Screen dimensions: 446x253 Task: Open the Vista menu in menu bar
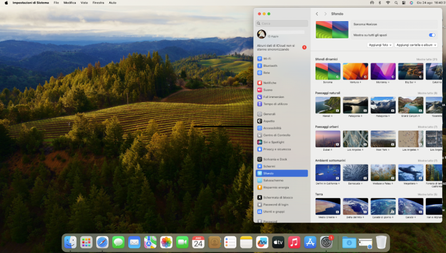click(x=84, y=3)
